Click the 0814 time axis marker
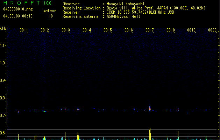The width and height of the screenshot is (220, 140). pyautogui.click(x=87, y=30)
